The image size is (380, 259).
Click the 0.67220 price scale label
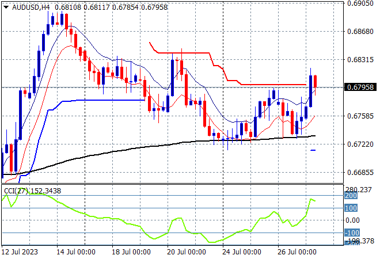[360, 144]
